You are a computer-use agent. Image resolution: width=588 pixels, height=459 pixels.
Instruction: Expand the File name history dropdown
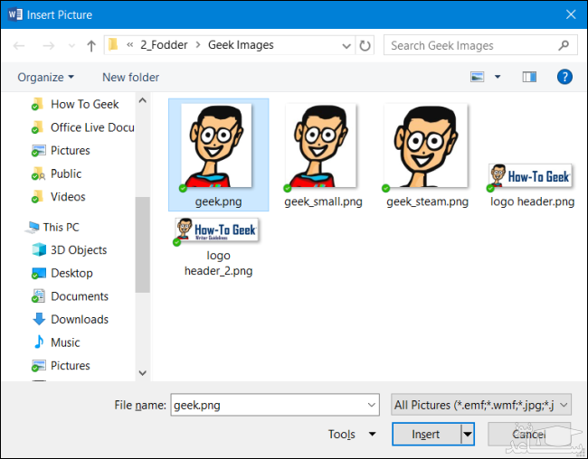[371, 406]
